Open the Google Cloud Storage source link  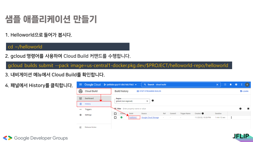click(x=150, y=117)
